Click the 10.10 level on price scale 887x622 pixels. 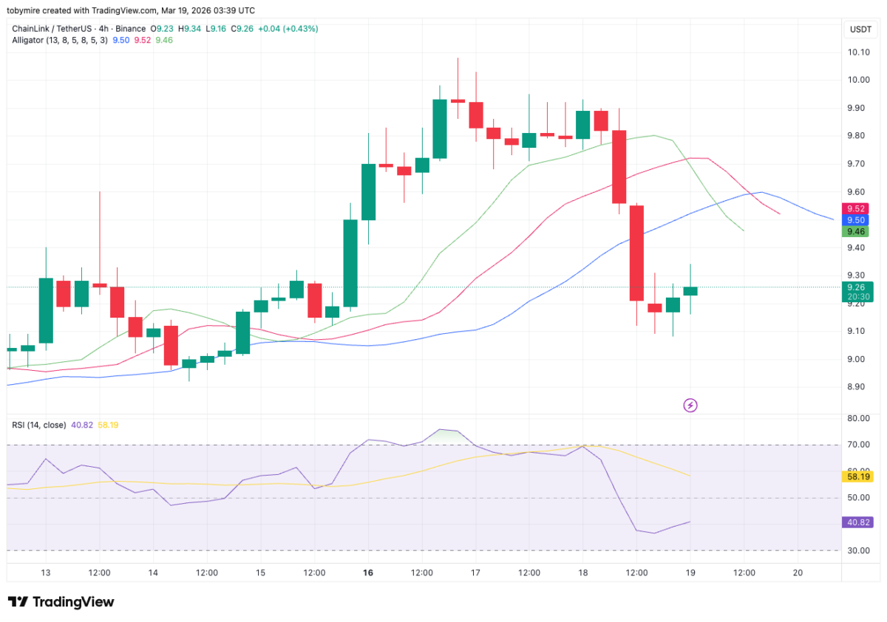point(859,52)
